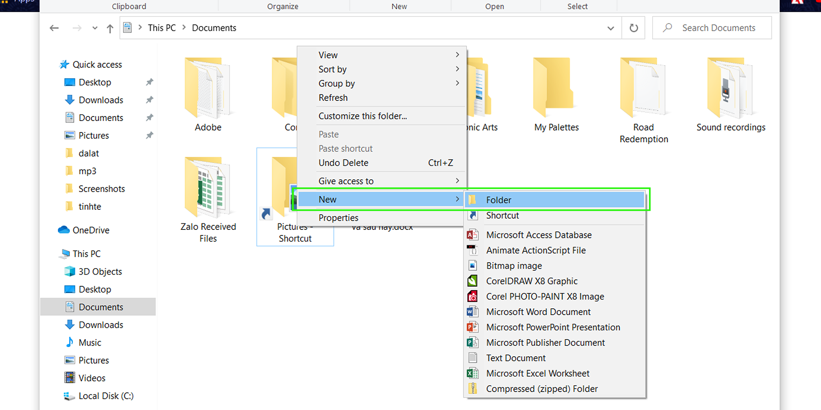
Task: Unpin Desktop using its pin icon
Action: coord(150,82)
